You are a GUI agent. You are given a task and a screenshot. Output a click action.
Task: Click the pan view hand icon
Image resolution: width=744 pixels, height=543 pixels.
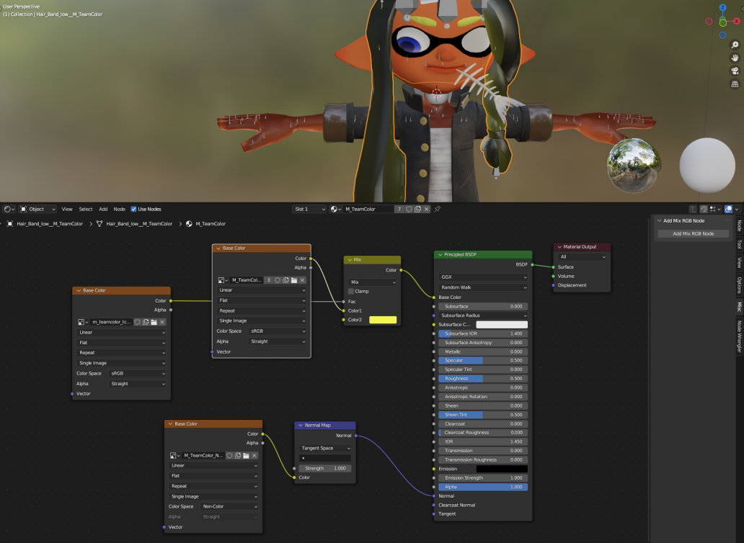735,58
